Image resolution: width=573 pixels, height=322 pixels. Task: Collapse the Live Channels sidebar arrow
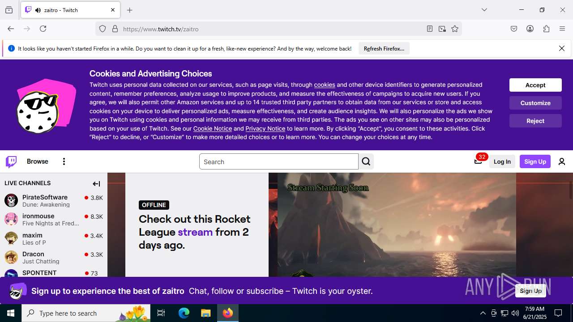(96, 183)
